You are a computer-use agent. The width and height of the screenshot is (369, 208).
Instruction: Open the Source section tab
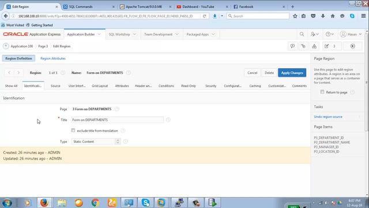(55, 86)
